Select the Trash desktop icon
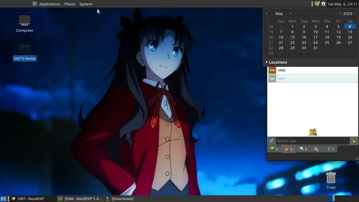The height and width of the screenshot is (202, 359). (331, 181)
